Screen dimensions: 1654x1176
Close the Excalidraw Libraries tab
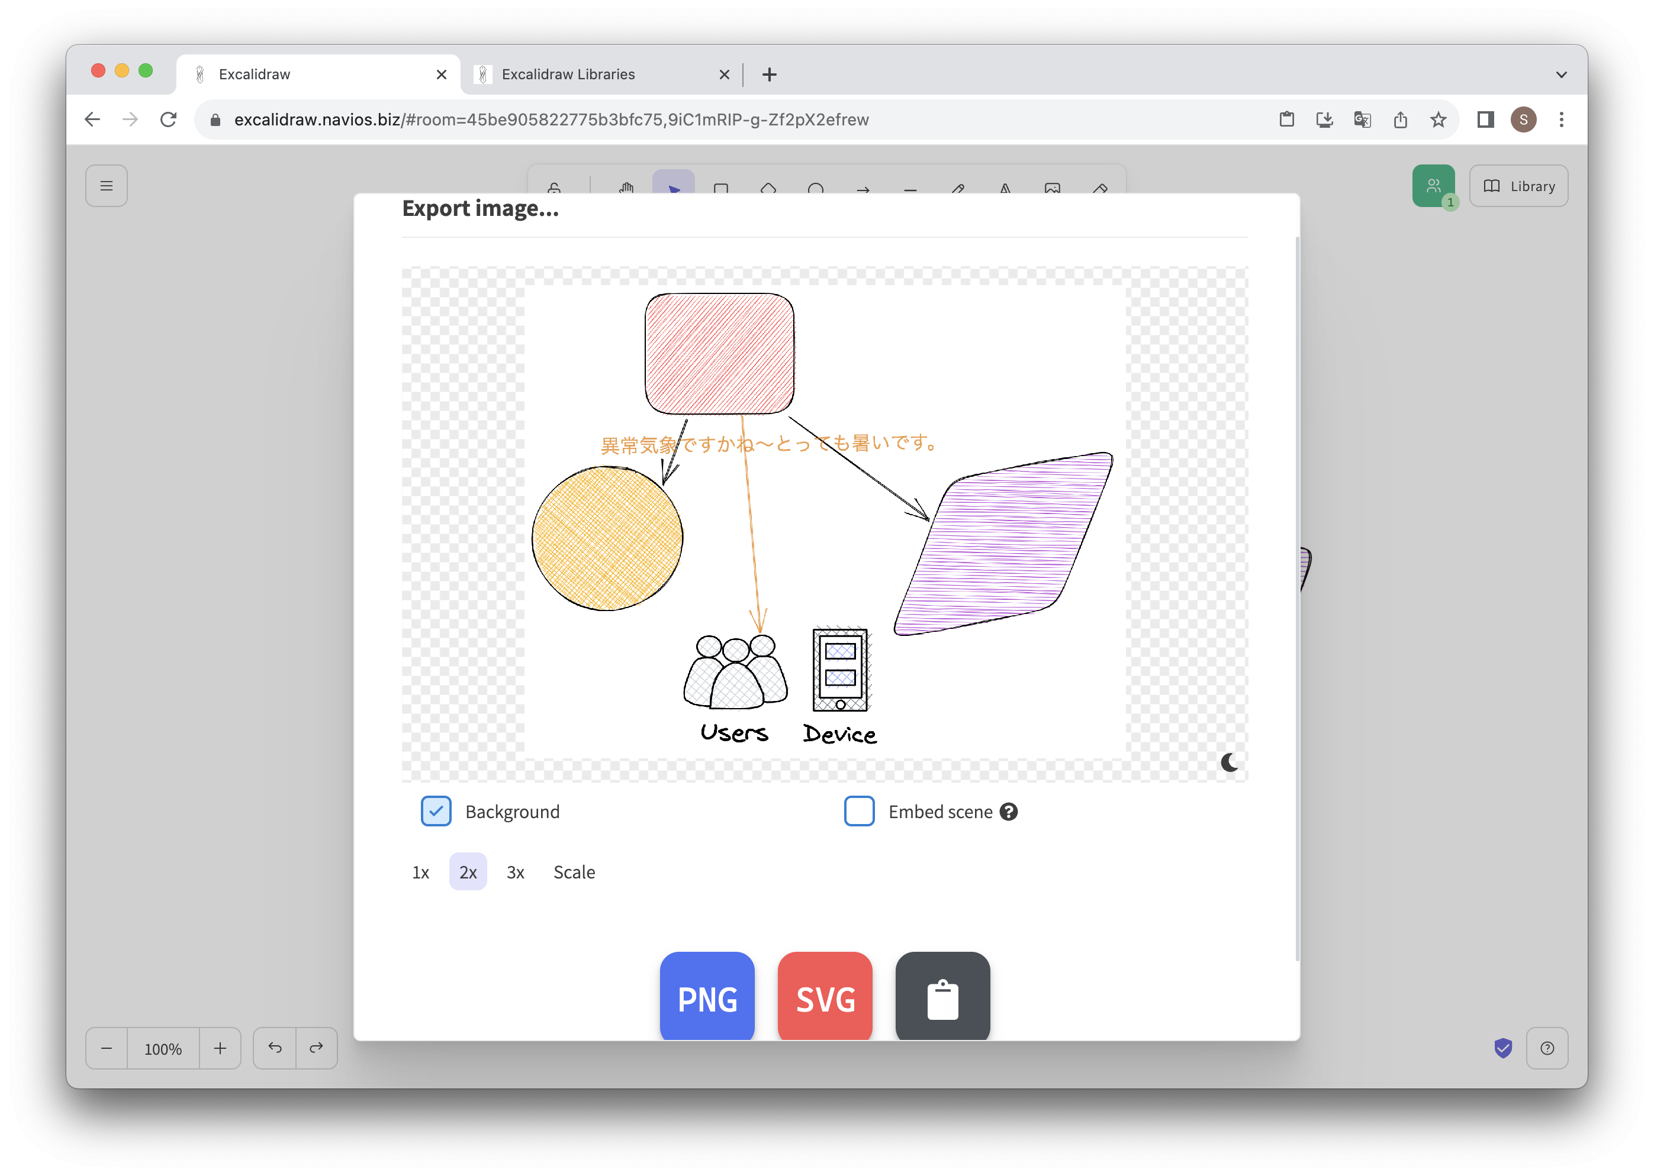[x=724, y=75]
